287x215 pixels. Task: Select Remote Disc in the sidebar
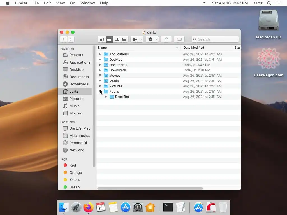[x=75, y=143]
